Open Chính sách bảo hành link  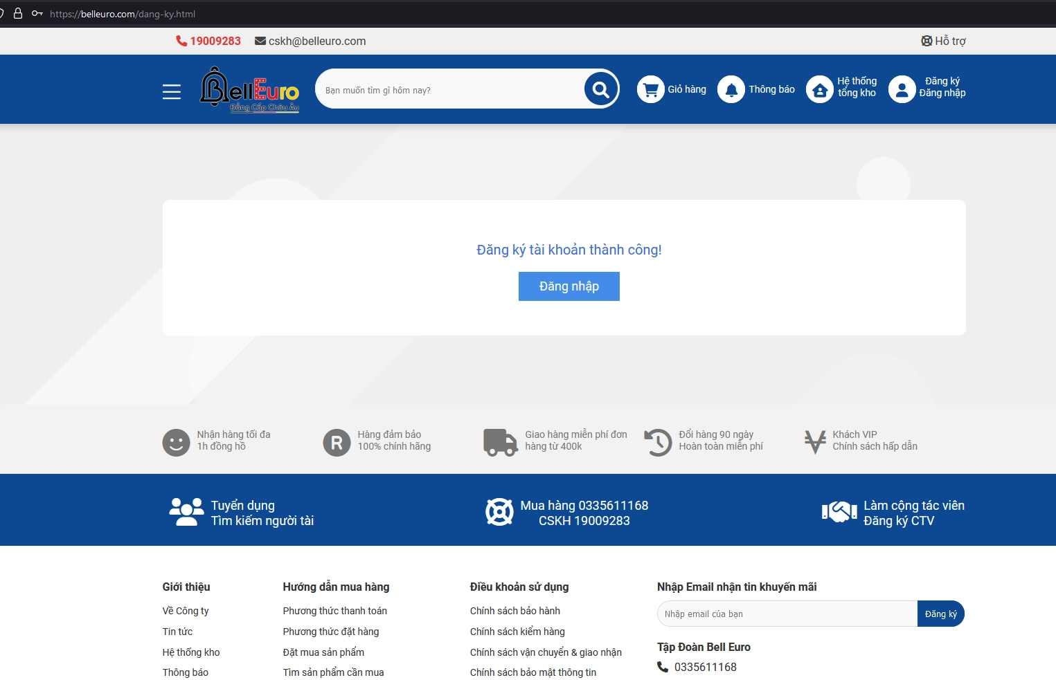click(514, 611)
